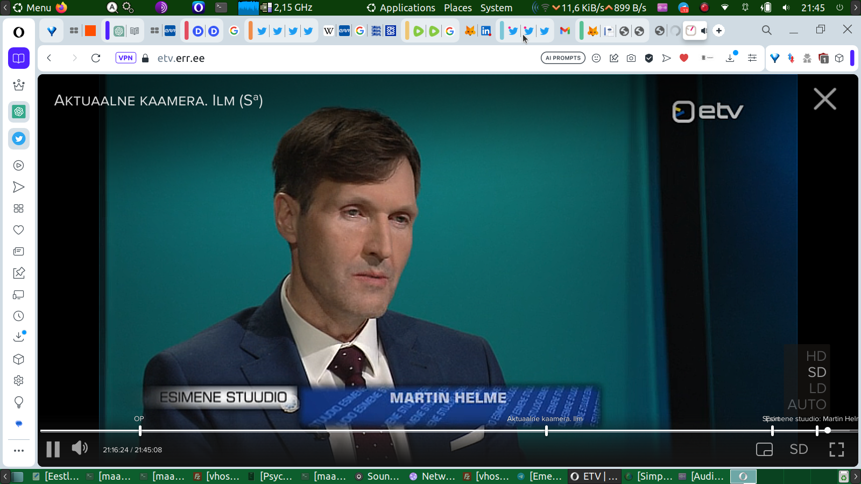Screen dimensions: 861x484
Task: Switch to the Soun... taskbar window
Action: 378,476
